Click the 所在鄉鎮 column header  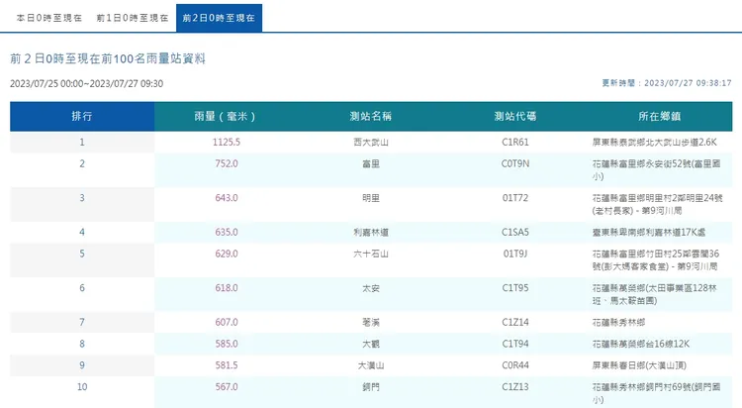[660, 116]
